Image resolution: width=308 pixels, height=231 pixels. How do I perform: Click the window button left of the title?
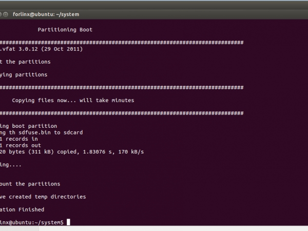click(x=5, y=14)
